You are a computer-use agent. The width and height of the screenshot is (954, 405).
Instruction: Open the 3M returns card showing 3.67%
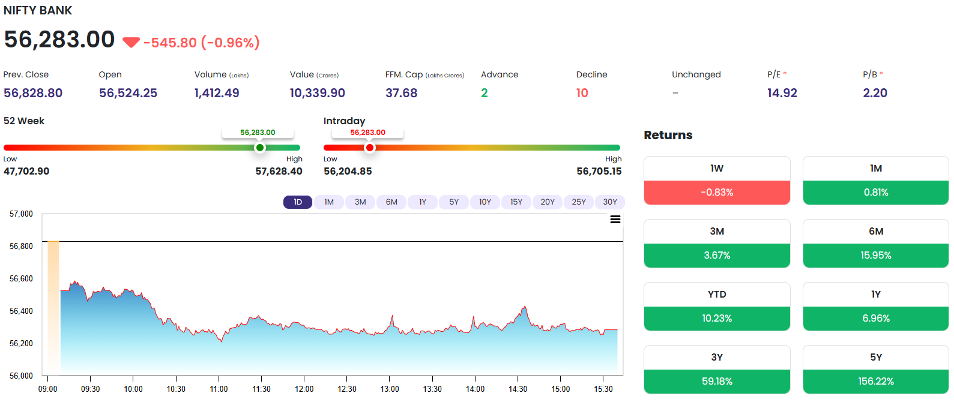717,244
